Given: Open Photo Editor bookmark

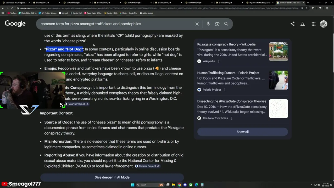Looking at the screenshot, I should (x=27, y=13).
